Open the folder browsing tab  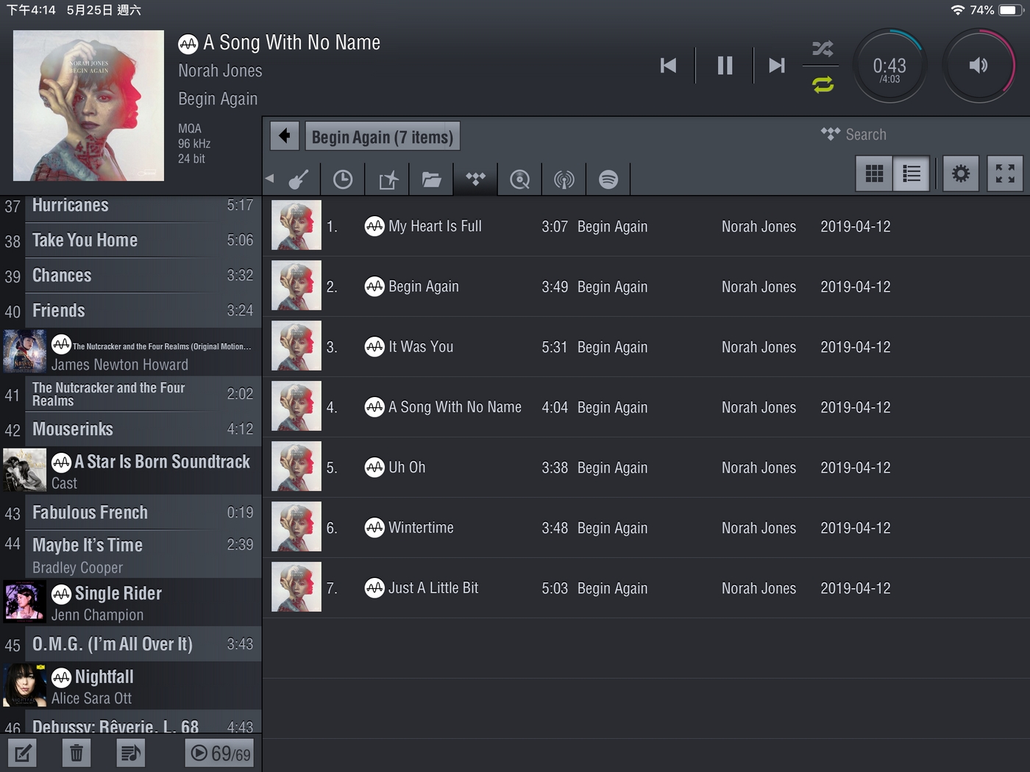click(x=432, y=179)
